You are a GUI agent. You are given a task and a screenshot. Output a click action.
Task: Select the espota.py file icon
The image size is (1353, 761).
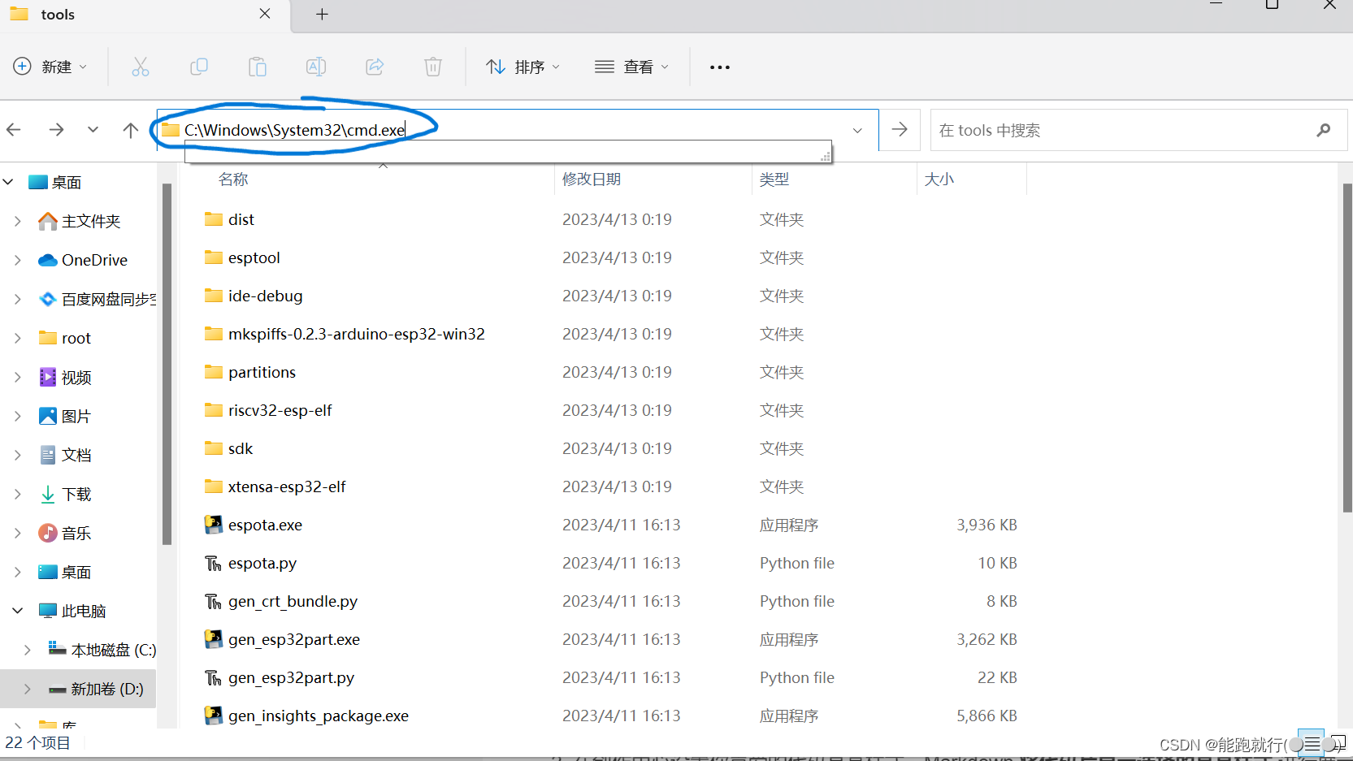[x=214, y=563]
